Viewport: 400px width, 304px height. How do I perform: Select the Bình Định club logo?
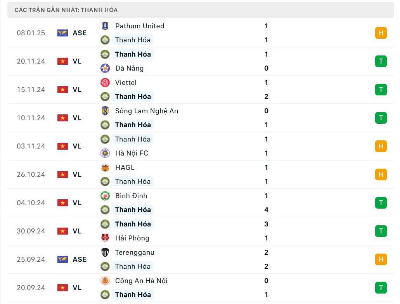pyautogui.click(x=104, y=196)
